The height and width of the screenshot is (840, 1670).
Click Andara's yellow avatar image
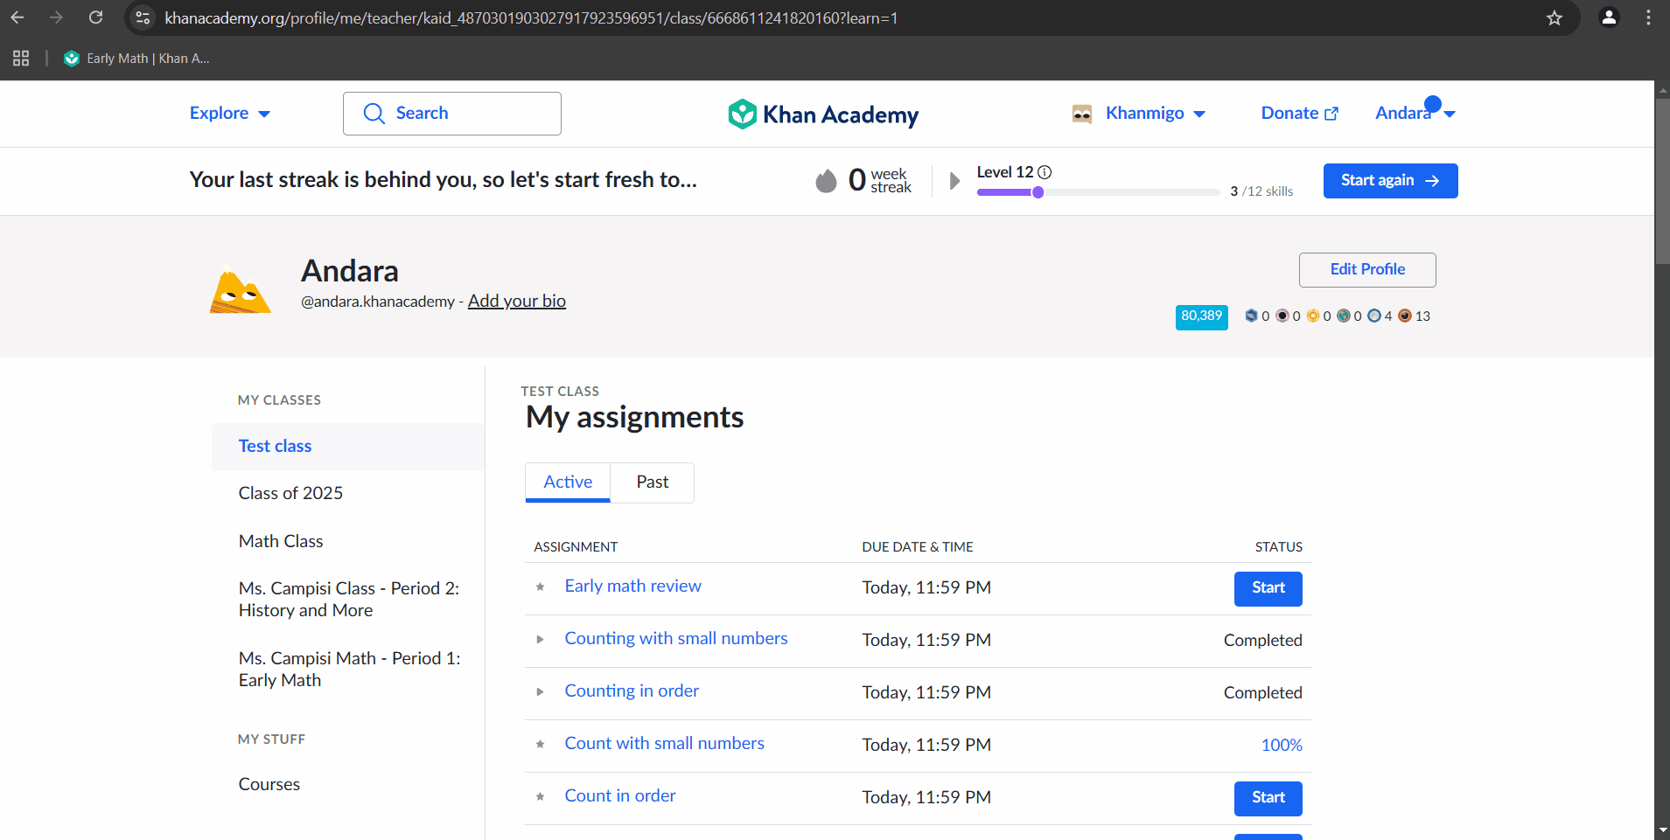241,289
